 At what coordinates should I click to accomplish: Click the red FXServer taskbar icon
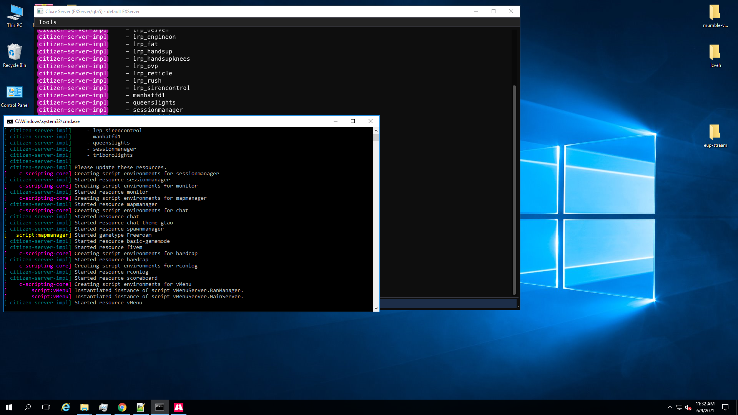pos(179,407)
